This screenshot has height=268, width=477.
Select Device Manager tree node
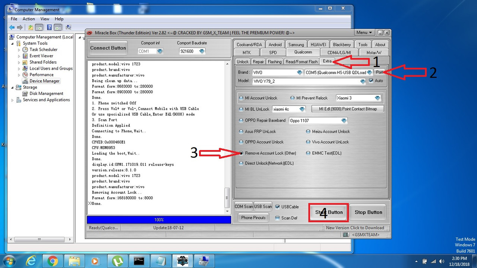44,81
